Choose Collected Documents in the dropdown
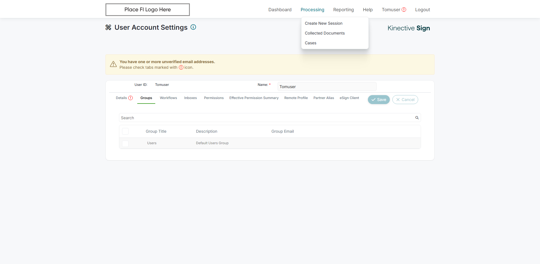Image resolution: width=540 pixels, height=264 pixels. (325, 33)
